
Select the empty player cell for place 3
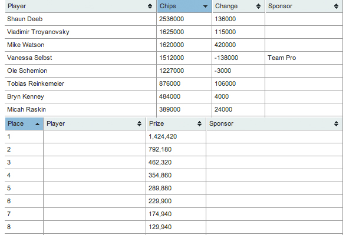[x=94, y=162]
